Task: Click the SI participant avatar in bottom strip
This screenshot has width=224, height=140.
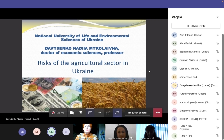Action: tap(66, 132)
